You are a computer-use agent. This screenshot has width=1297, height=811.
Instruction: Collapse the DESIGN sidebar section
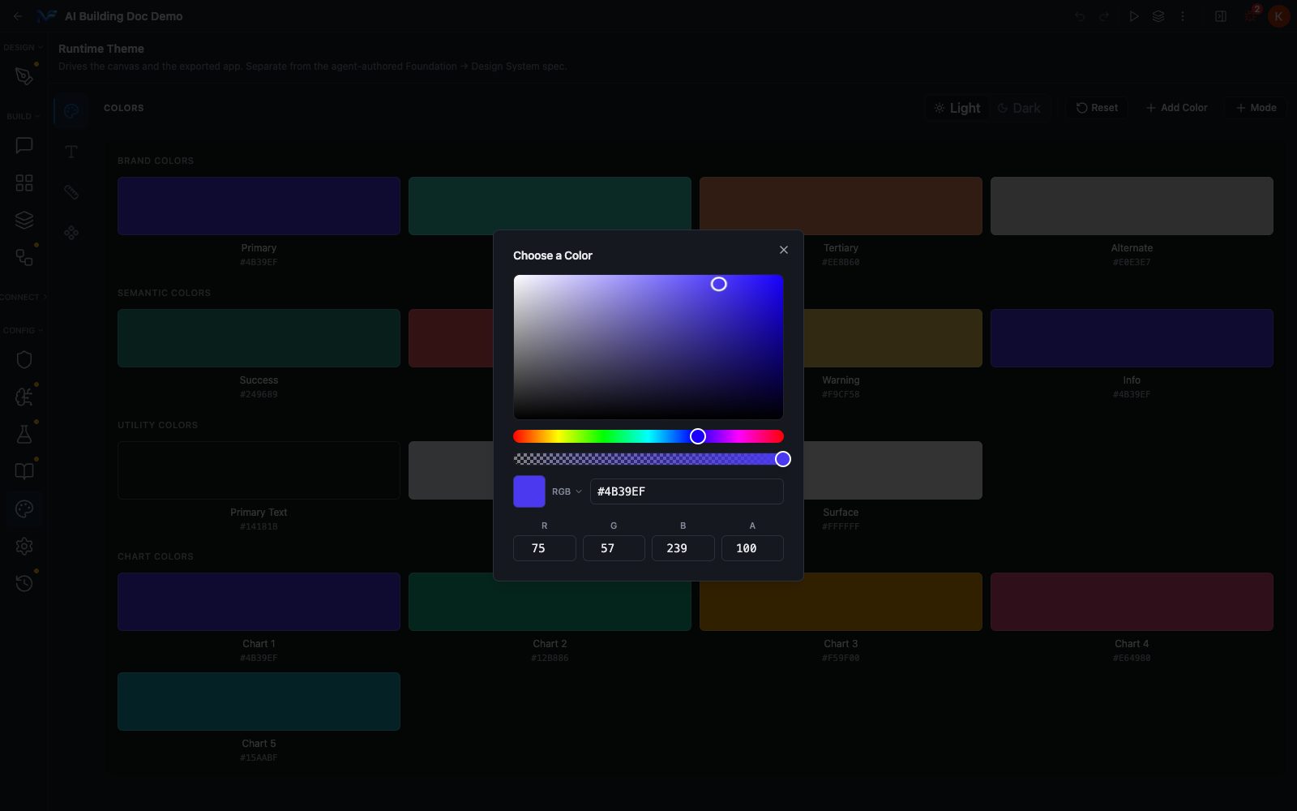pyautogui.click(x=23, y=47)
